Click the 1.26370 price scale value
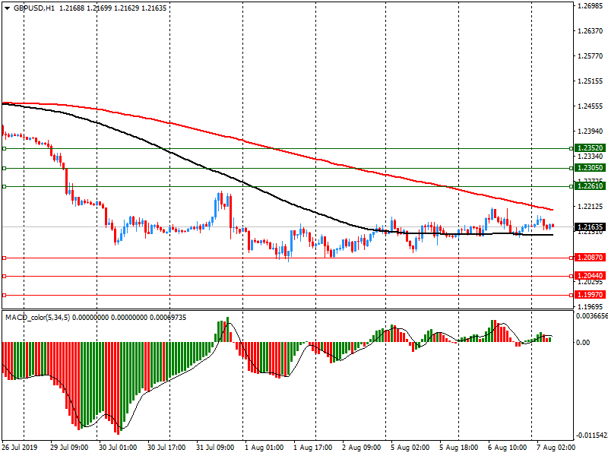 tap(591, 31)
